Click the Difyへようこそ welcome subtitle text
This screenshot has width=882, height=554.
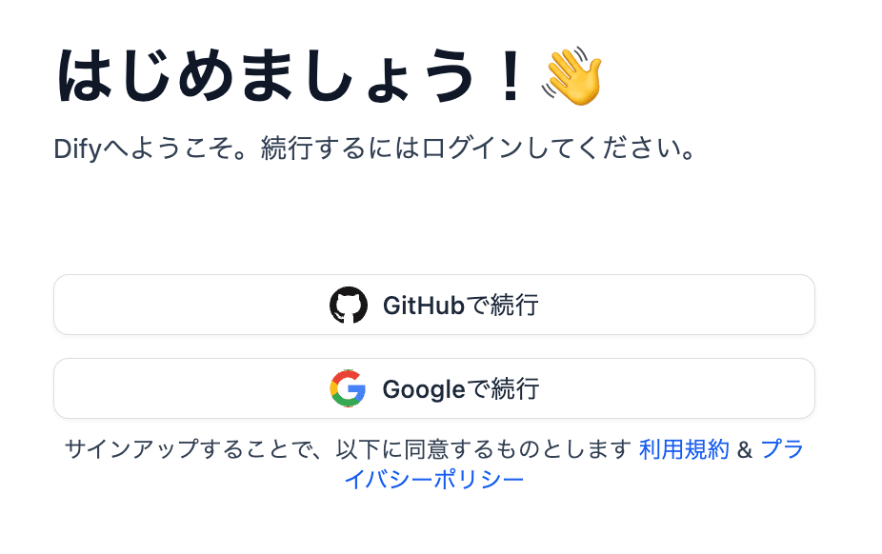pyautogui.click(x=371, y=149)
